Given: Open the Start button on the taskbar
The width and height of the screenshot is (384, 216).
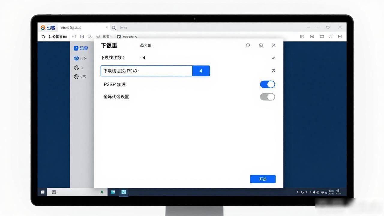Looking at the screenshot, I should [43, 192].
